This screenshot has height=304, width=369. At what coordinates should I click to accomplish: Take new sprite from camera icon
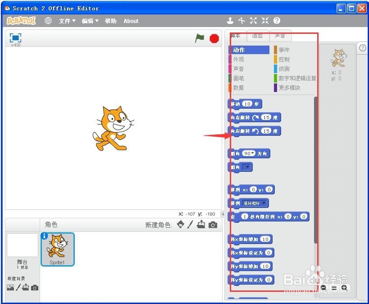tap(213, 225)
